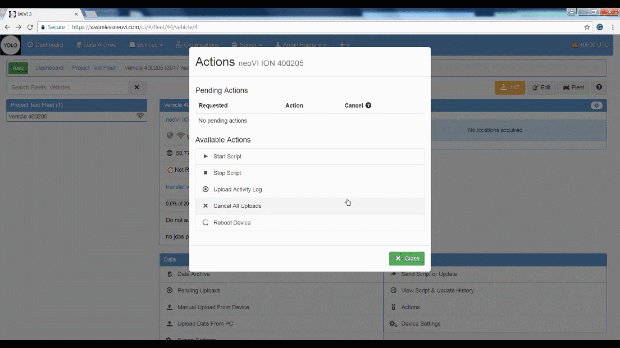The width and height of the screenshot is (620, 348).
Task: Click the Send Script or Update arrow icon
Action: 394,274
